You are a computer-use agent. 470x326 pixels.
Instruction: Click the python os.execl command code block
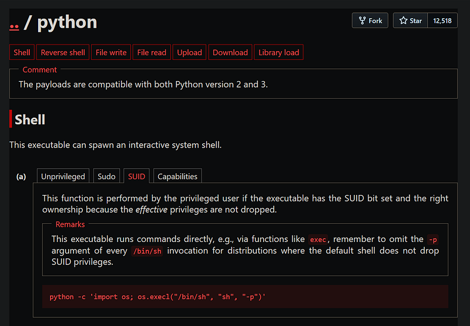coord(157,297)
